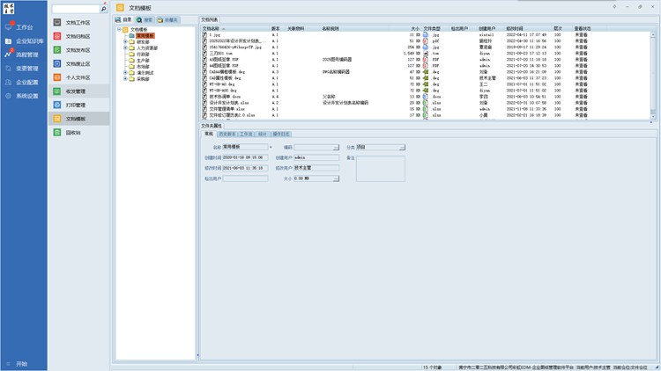Image resolution: width=661 pixels, height=371 pixels.
Task: Open 文档工作区 document workspace icon
Action: (58, 21)
